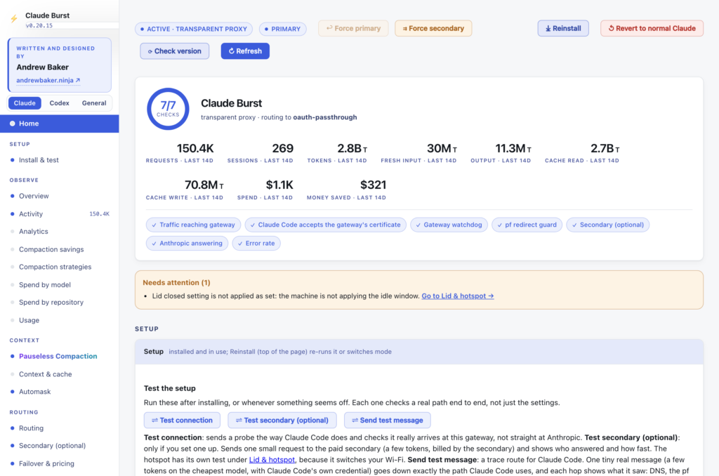Click the 150.4K requests stat
719x476 pixels.
pyautogui.click(x=180, y=153)
